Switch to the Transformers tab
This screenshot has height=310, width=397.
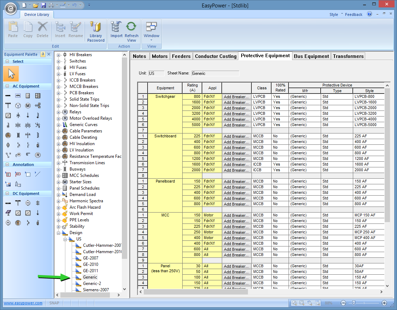(x=348, y=56)
